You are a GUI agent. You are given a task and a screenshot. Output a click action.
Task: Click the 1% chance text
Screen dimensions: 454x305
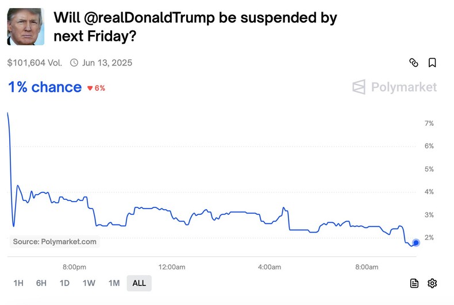[x=45, y=87]
